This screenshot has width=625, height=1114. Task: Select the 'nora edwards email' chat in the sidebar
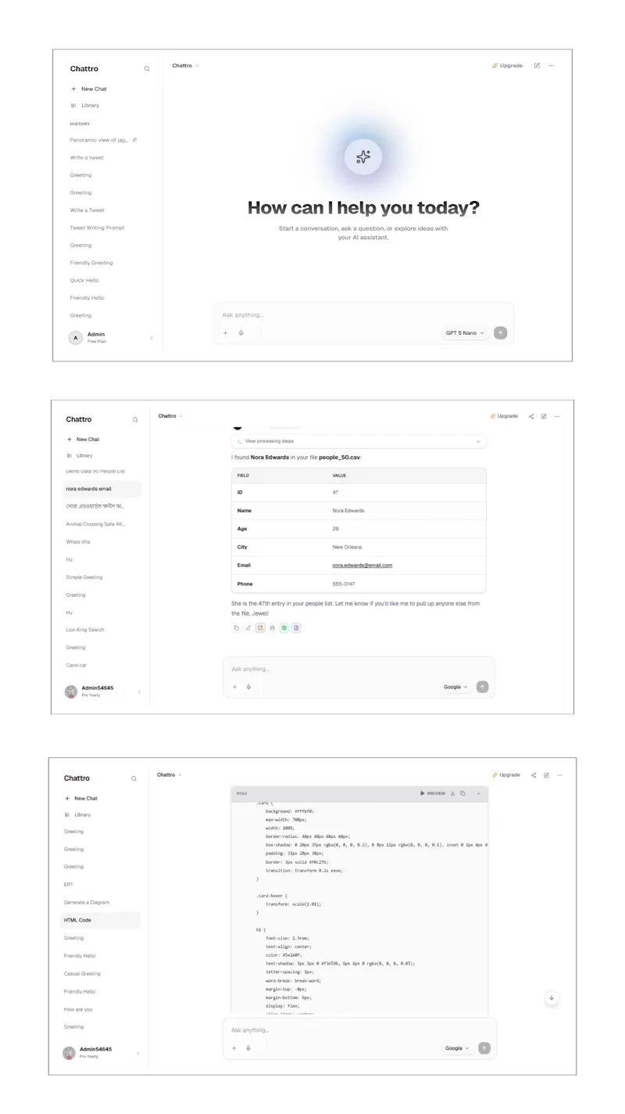pyautogui.click(x=102, y=489)
